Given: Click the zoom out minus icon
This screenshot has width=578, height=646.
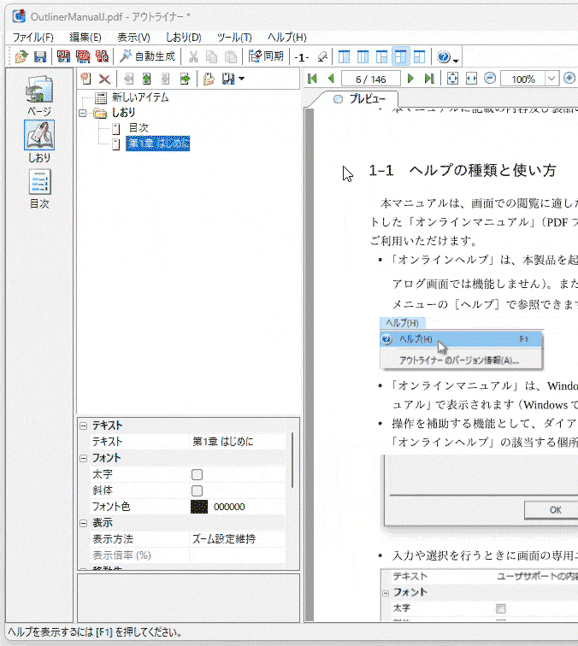Looking at the screenshot, I should click(x=490, y=79).
